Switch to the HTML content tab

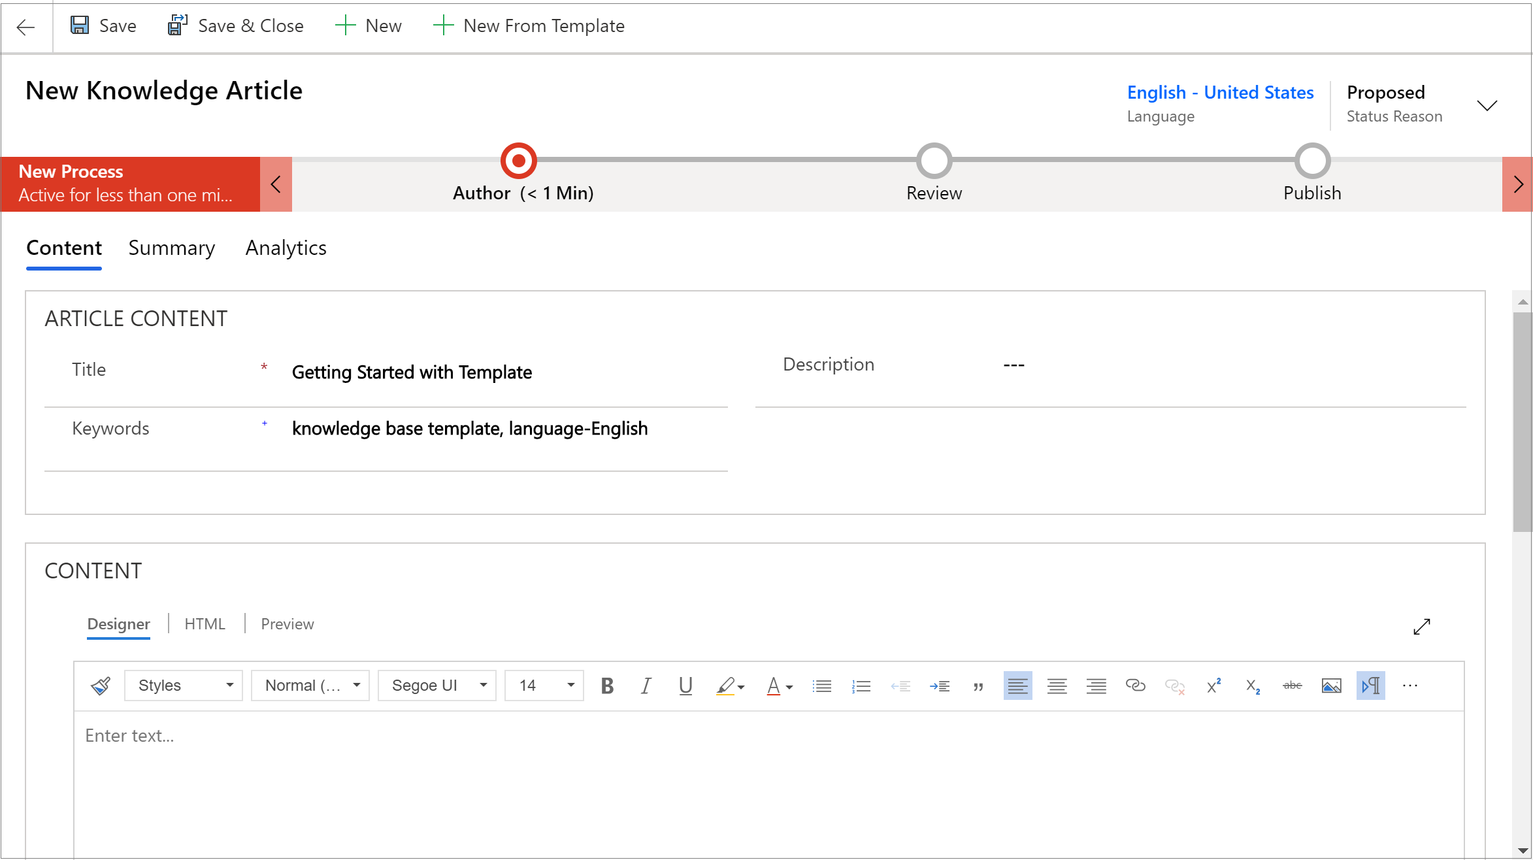(205, 623)
